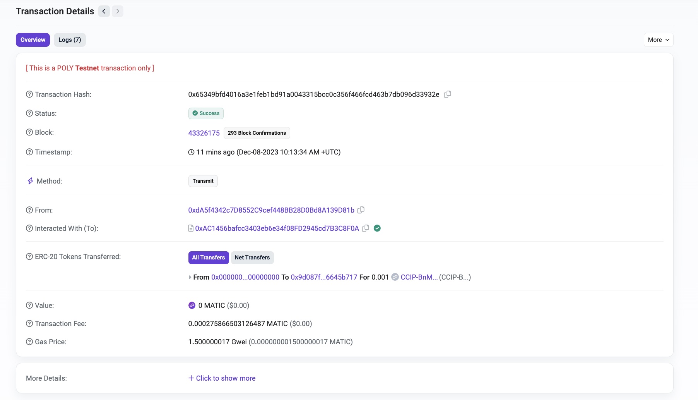Screen dimensions: 698x400
Task: Click the POLY Testnet transaction notice
Action: tap(90, 68)
